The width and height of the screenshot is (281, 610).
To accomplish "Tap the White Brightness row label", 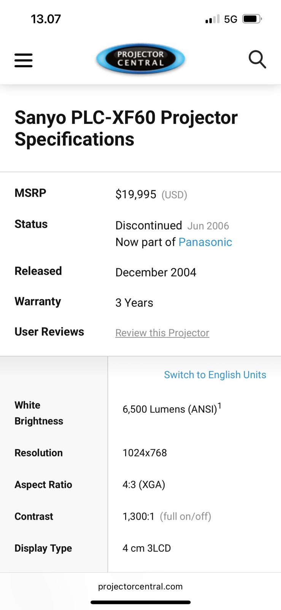I will coord(39,413).
